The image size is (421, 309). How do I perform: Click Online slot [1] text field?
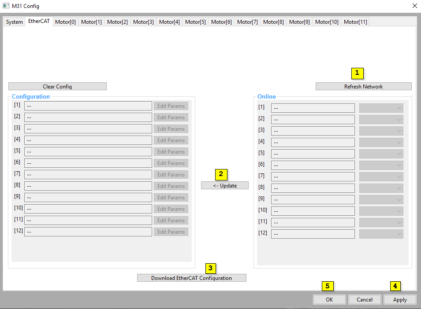313,108
